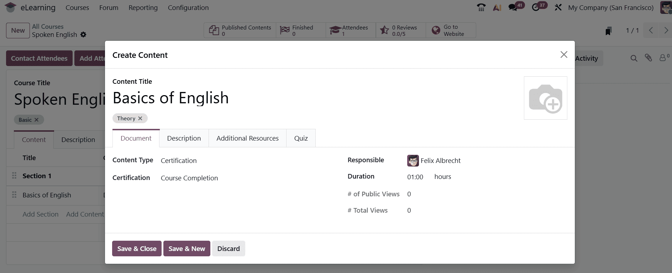Open the AI assistant icon
The width and height of the screenshot is (672, 273).
pos(497,7)
